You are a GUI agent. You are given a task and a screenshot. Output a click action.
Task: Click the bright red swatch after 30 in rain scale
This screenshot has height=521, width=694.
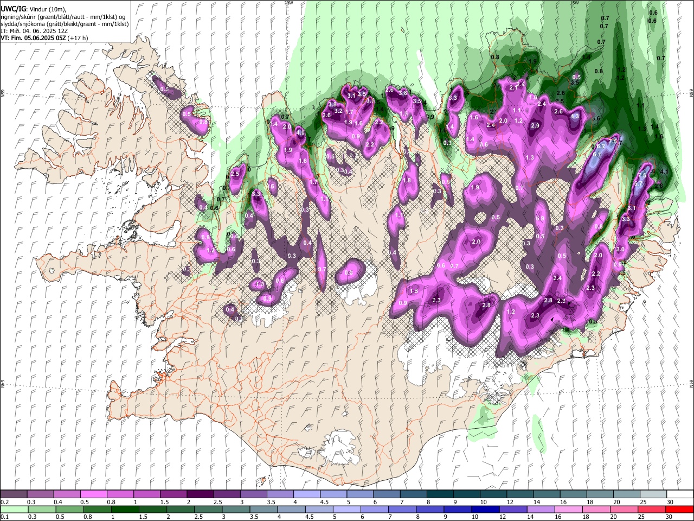tap(679, 509)
